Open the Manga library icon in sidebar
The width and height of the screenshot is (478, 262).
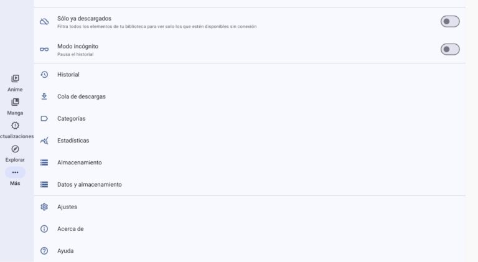[x=15, y=102]
